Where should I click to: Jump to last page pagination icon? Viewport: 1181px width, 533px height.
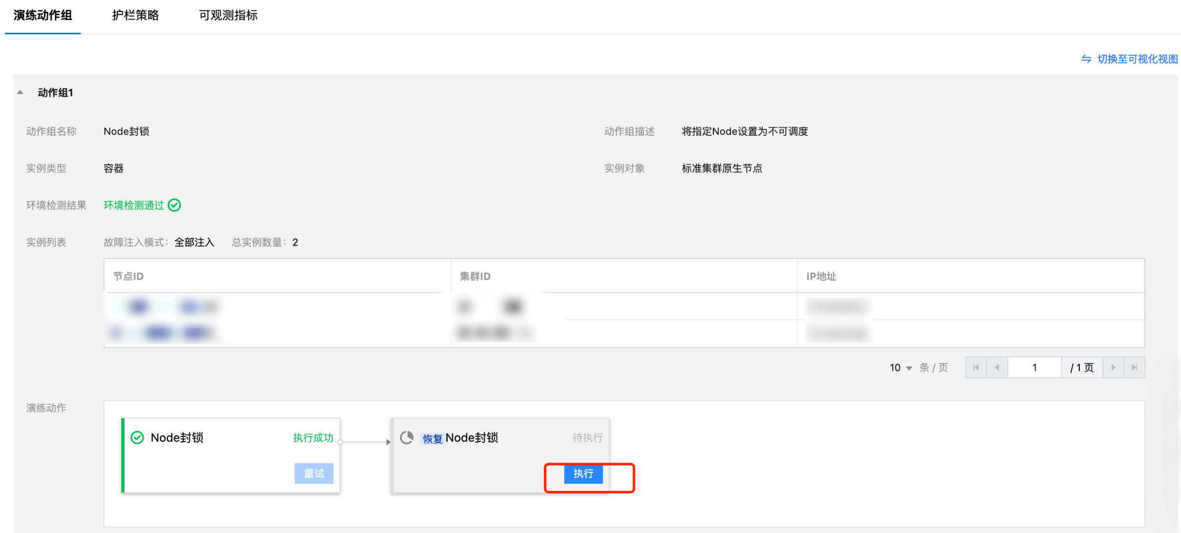click(x=1135, y=367)
